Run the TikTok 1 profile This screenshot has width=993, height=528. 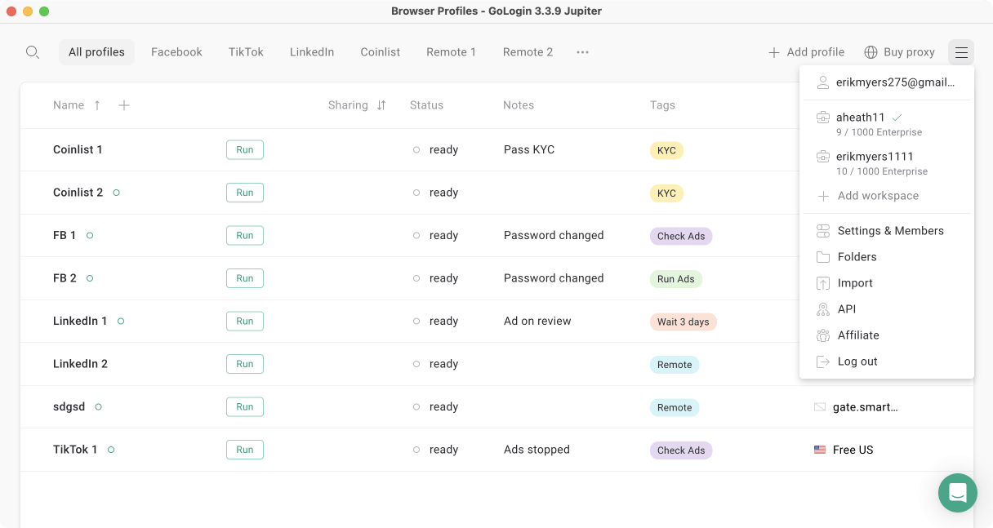coord(245,450)
